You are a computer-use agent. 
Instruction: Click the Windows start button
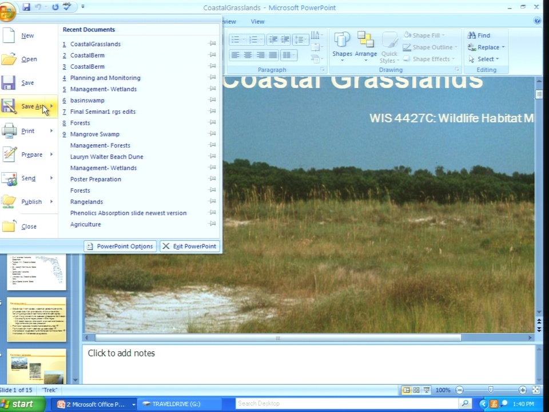(22, 404)
